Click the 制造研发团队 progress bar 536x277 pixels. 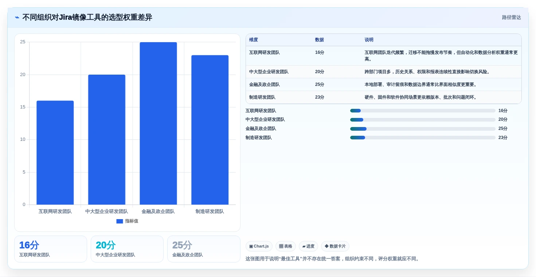click(423, 138)
